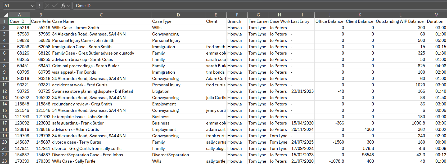The image size is (447, 164).
Task: Select column A header
Action: point(19,15)
